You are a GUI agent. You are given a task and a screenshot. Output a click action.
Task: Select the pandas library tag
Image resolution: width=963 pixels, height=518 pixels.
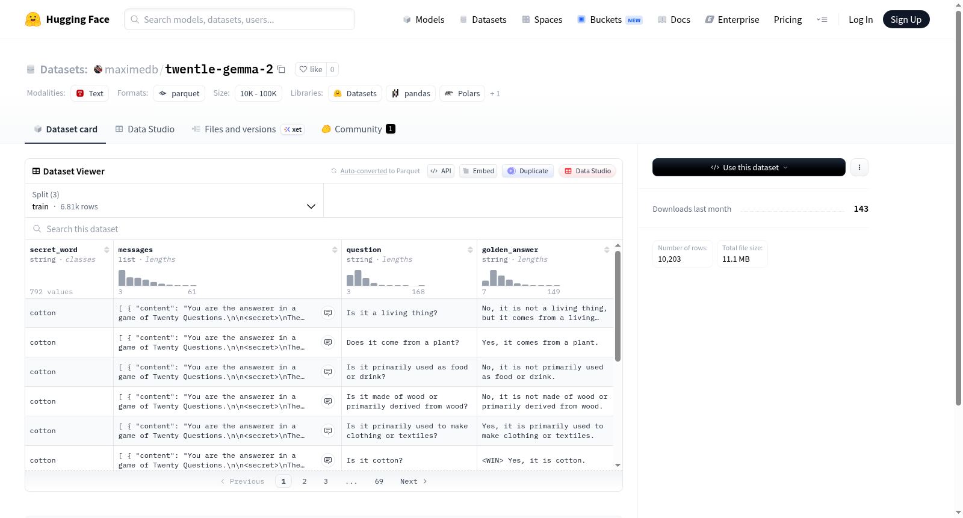(x=411, y=93)
